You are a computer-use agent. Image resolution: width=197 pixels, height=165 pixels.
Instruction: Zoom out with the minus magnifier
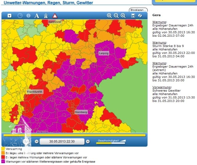point(116,15)
